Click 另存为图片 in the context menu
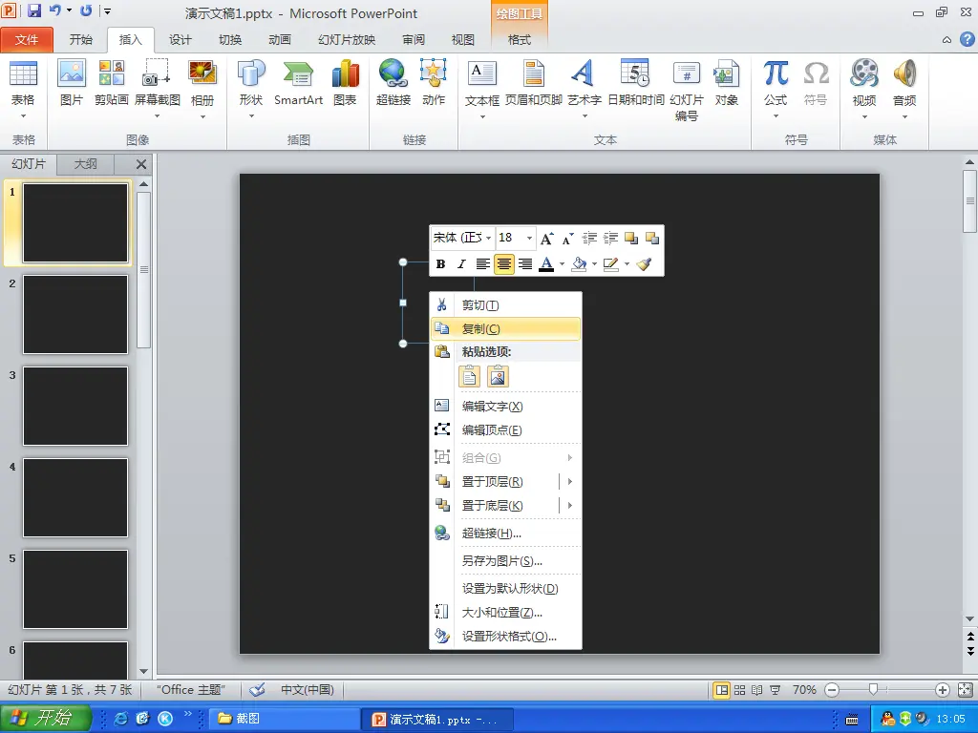The height and width of the screenshot is (733, 978). (501, 561)
